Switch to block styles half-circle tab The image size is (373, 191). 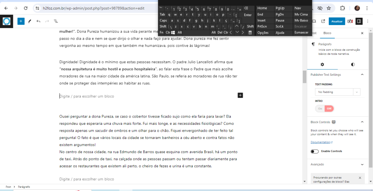point(353,64)
